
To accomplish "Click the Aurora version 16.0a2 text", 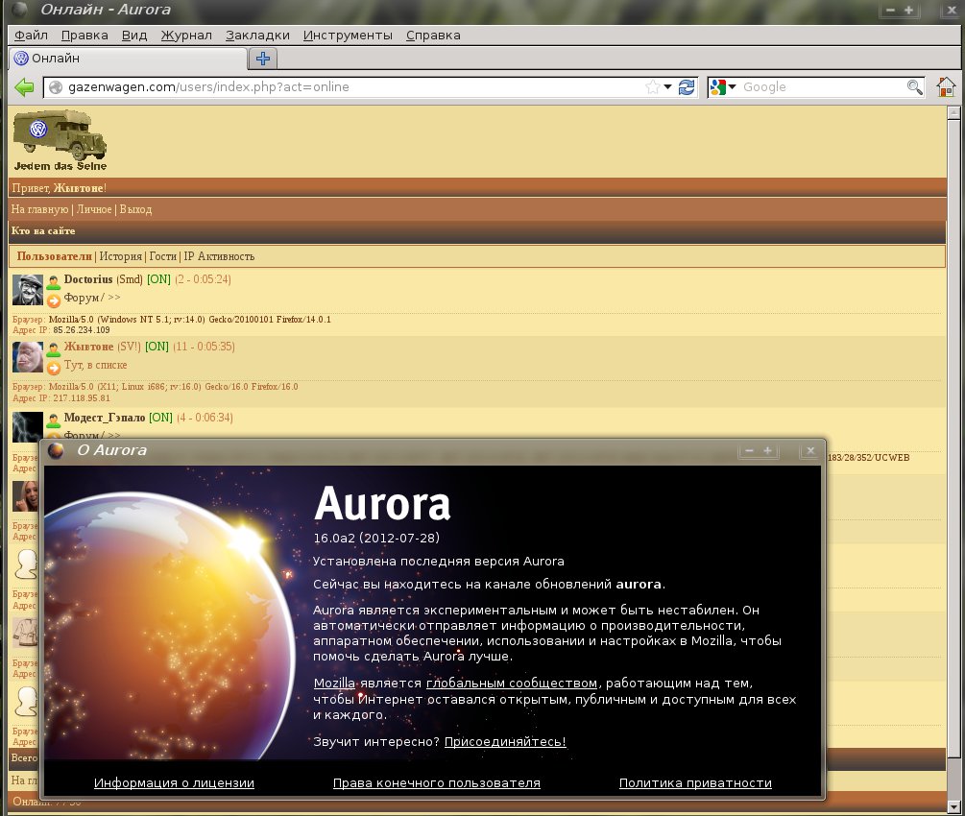I will pyautogui.click(x=376, y=538).
